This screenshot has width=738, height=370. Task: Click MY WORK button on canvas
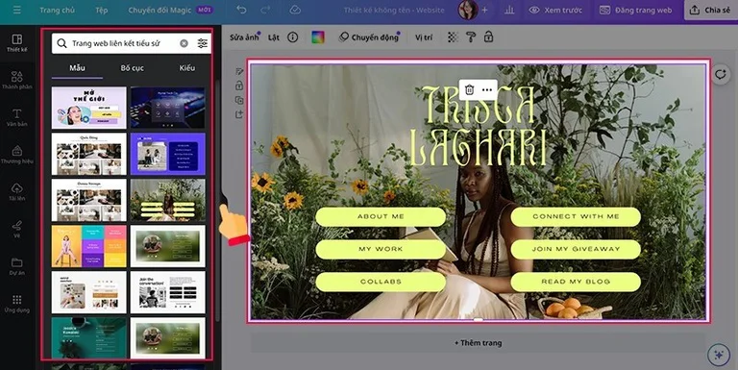click(381, 249)
